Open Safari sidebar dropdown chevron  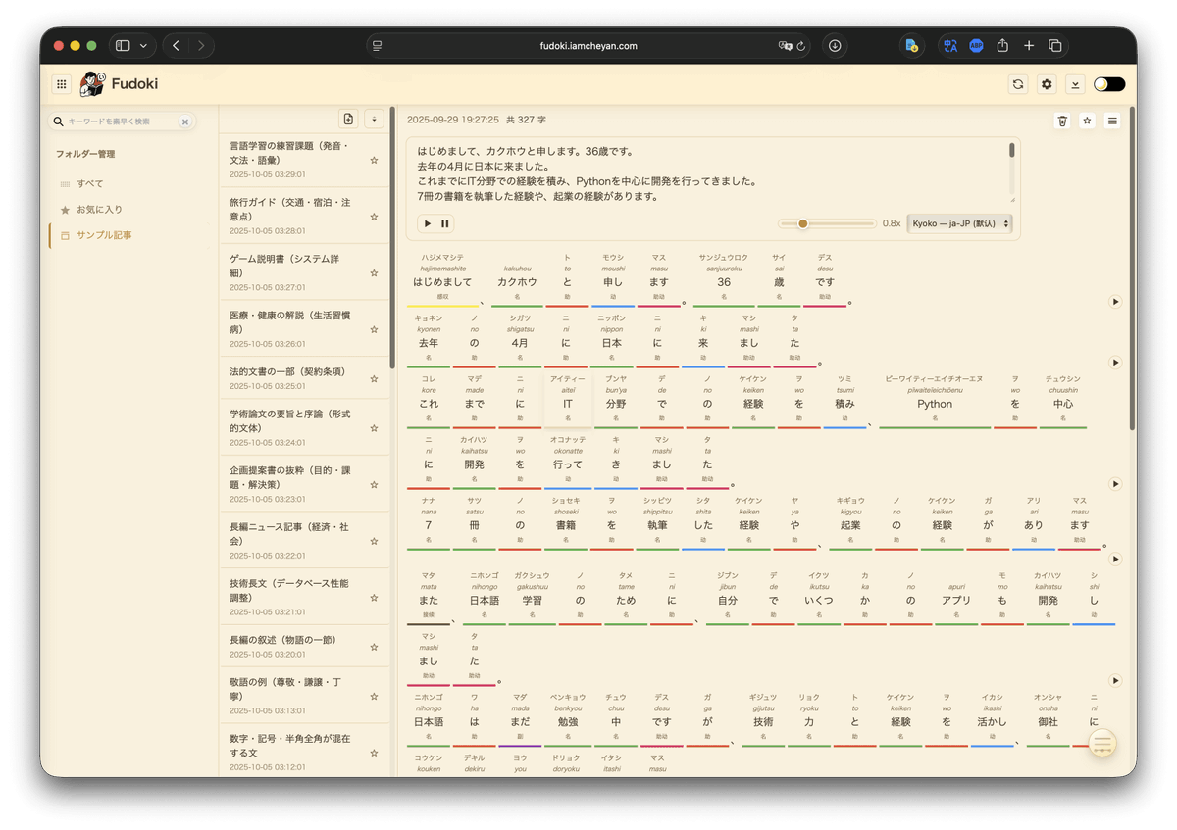coord(143,46)
